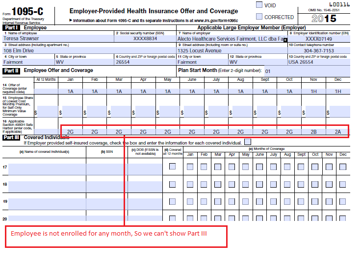Select line 14 Jan offer code '1A'

pyautogui.click(x=71, y=91)
